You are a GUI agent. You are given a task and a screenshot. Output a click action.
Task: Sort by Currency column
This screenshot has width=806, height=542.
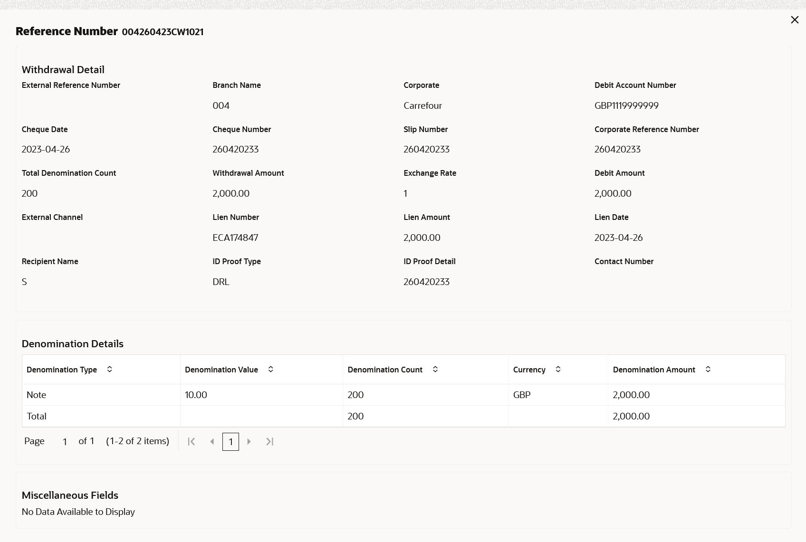click(558, 369)
